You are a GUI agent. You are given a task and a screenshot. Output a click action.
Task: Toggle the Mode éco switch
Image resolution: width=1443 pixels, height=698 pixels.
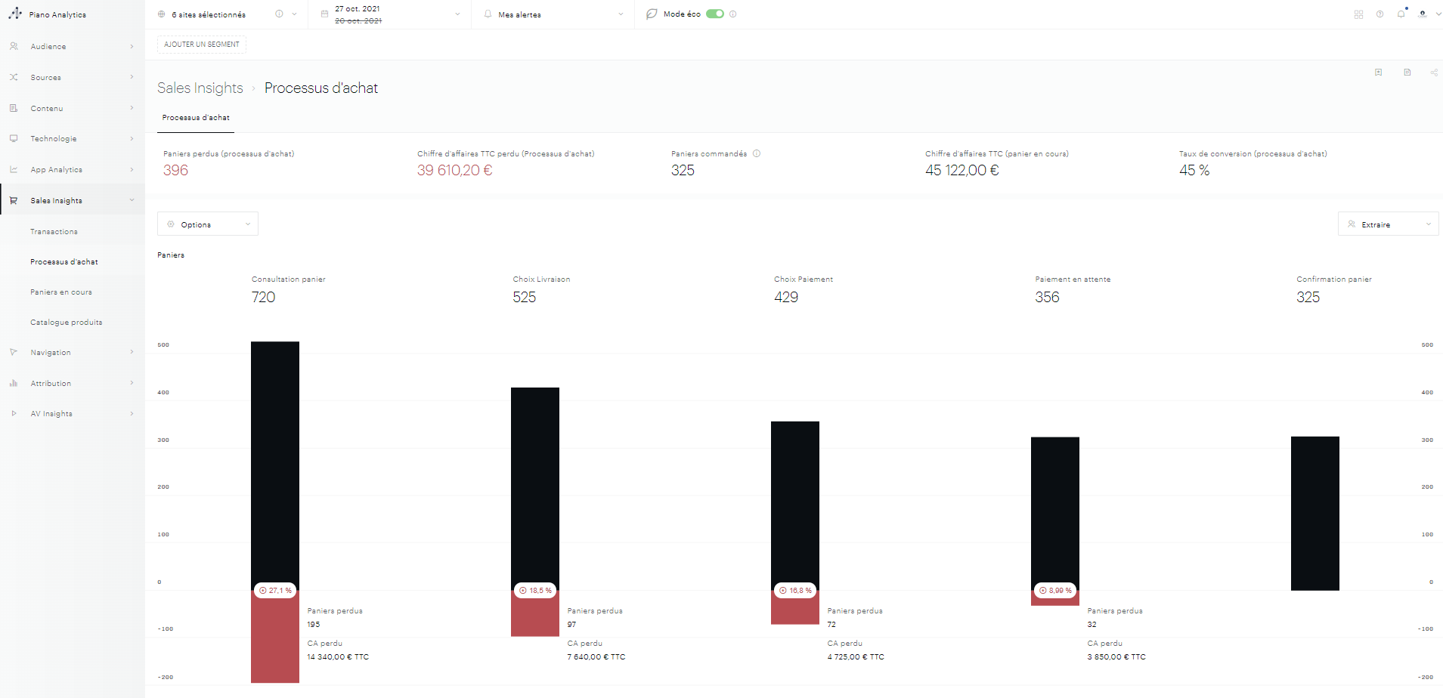pyautogui.click(x=714, y=14)
